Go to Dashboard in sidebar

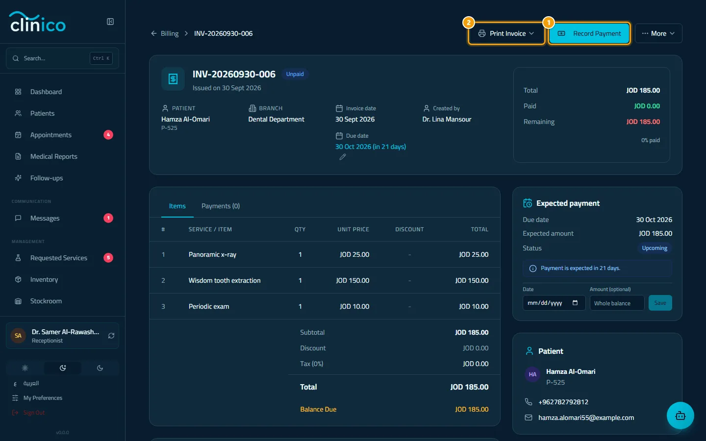pos(63,92)
